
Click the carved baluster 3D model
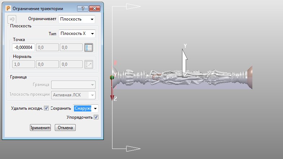[182, 77]
